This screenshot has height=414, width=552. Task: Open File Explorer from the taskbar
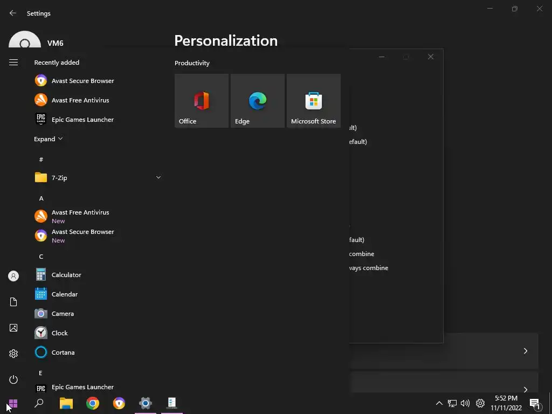click(66, 403)
